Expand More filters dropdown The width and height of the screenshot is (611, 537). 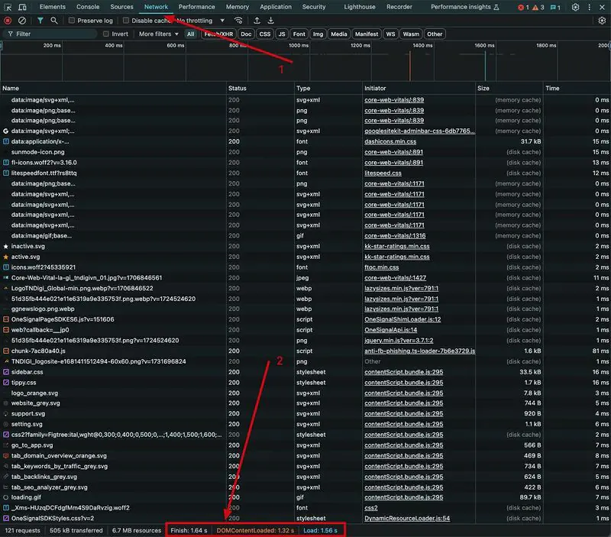click(x=159, y=34)
